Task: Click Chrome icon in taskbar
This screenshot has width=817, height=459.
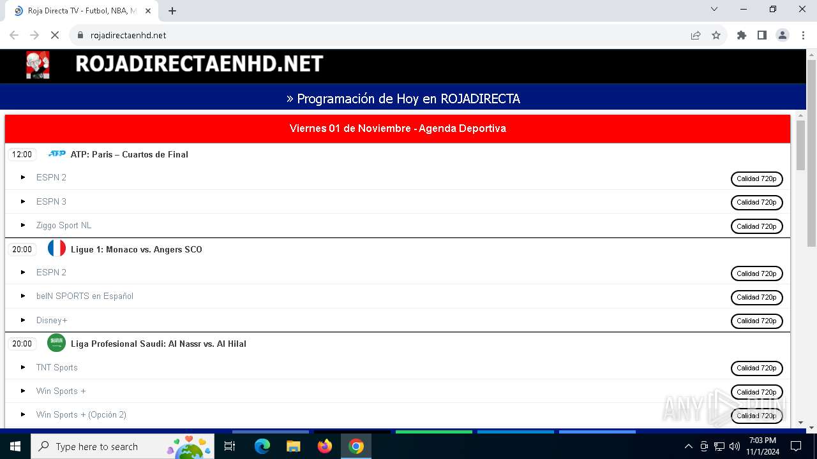Action: pos(356,446)
